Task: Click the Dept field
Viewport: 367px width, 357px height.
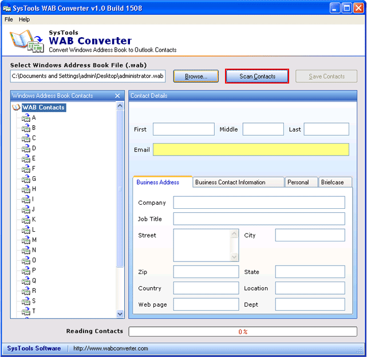Action: pyautogui.click(x=310, y=304)
